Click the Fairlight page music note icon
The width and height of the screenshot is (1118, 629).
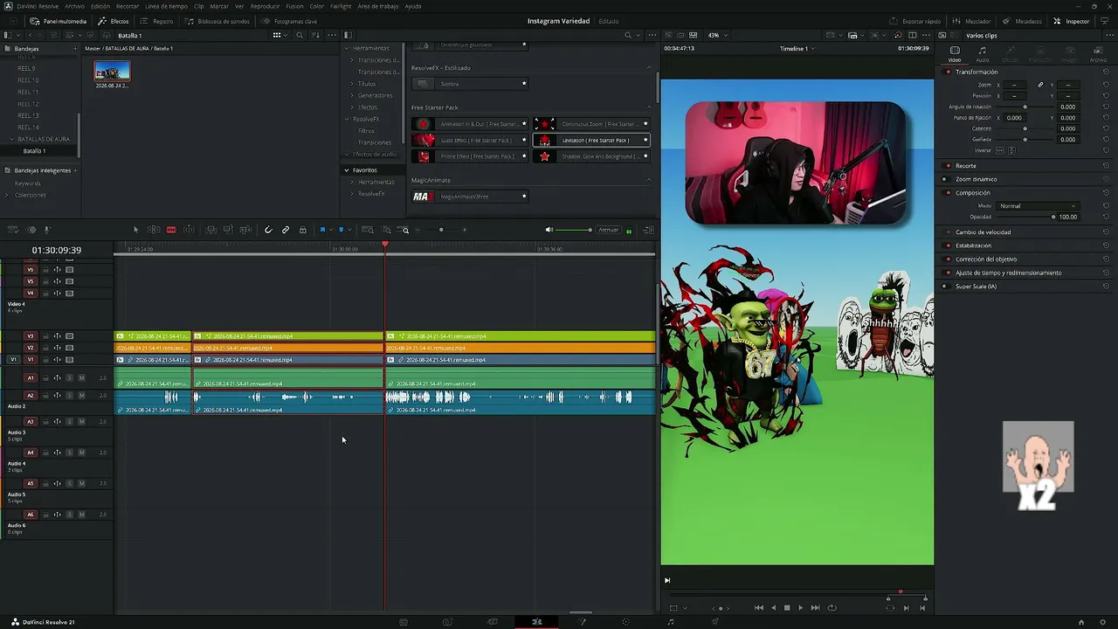tap(671, 622)
